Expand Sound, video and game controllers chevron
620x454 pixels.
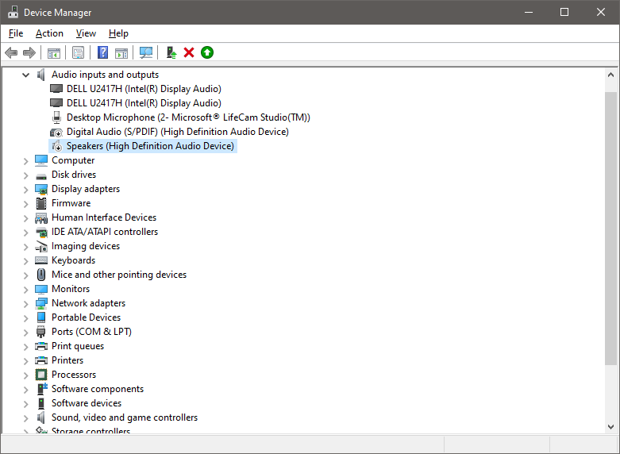25,418
